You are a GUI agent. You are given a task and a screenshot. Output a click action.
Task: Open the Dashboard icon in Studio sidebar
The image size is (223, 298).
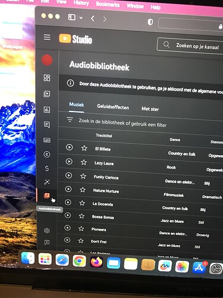click(47, 78)
